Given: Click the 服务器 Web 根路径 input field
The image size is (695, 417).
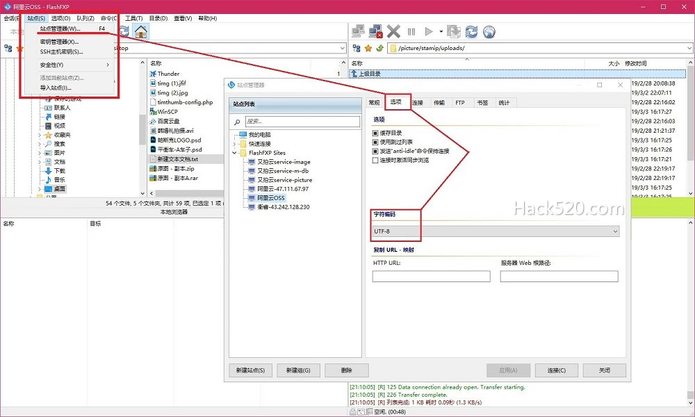Looking at the screenshot, I should tap(559, 277).
